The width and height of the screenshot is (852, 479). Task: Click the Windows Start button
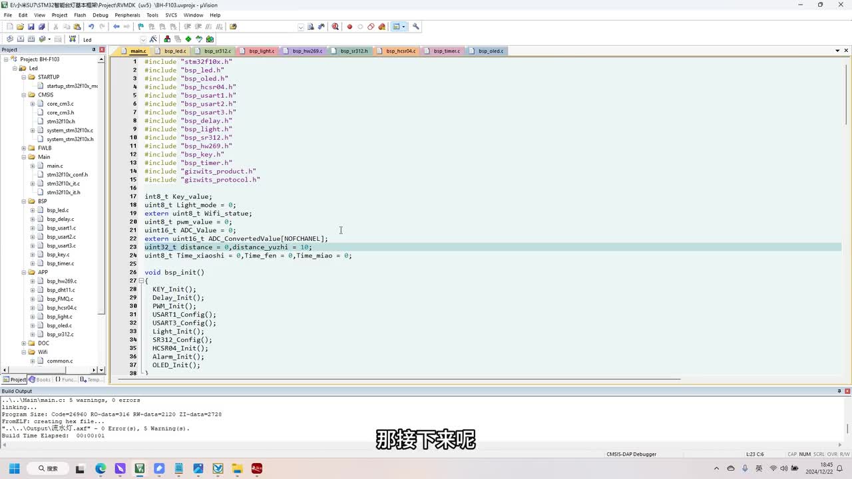tap(14, 468)
